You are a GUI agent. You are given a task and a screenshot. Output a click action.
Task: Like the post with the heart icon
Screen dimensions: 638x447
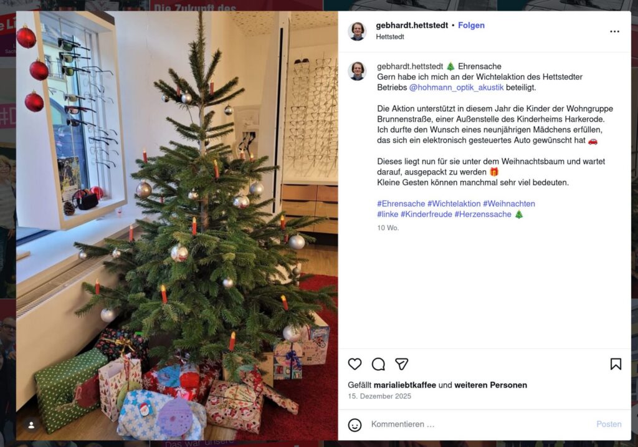pyautogui.click(x=355, y=364)
